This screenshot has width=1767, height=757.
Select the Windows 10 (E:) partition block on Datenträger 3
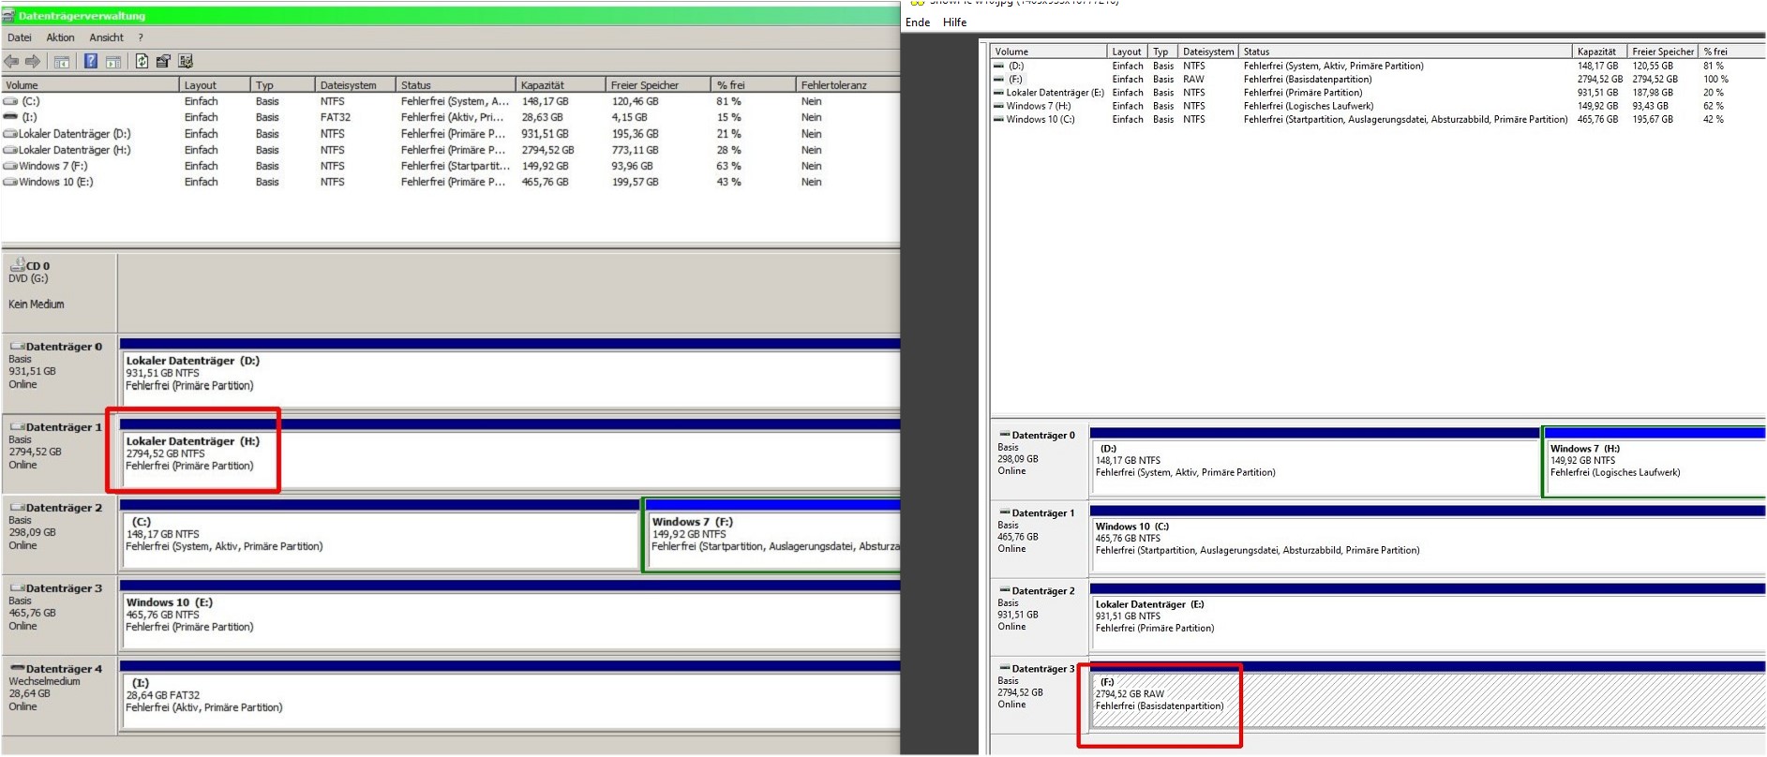pos(510,620)
